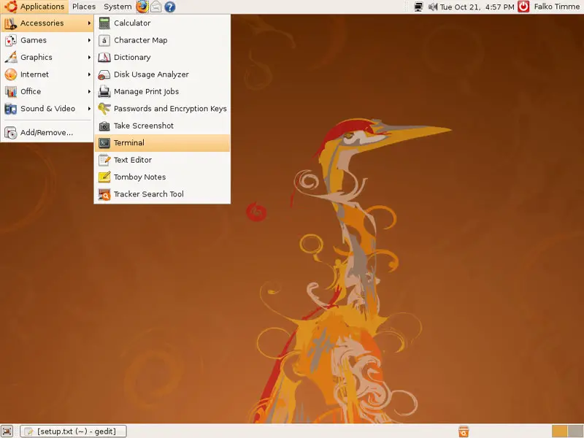The height and width of the screenshot is (438, 584).
Task: Switch to the second workspace
Action: pyautogui.click(x=575, y=431)
